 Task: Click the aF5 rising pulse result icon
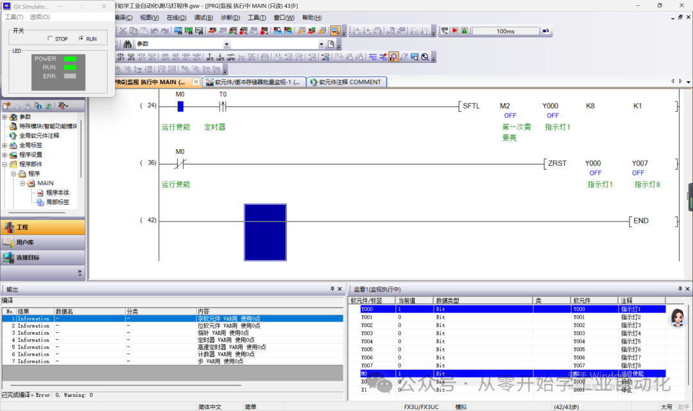tap(210, 57)
